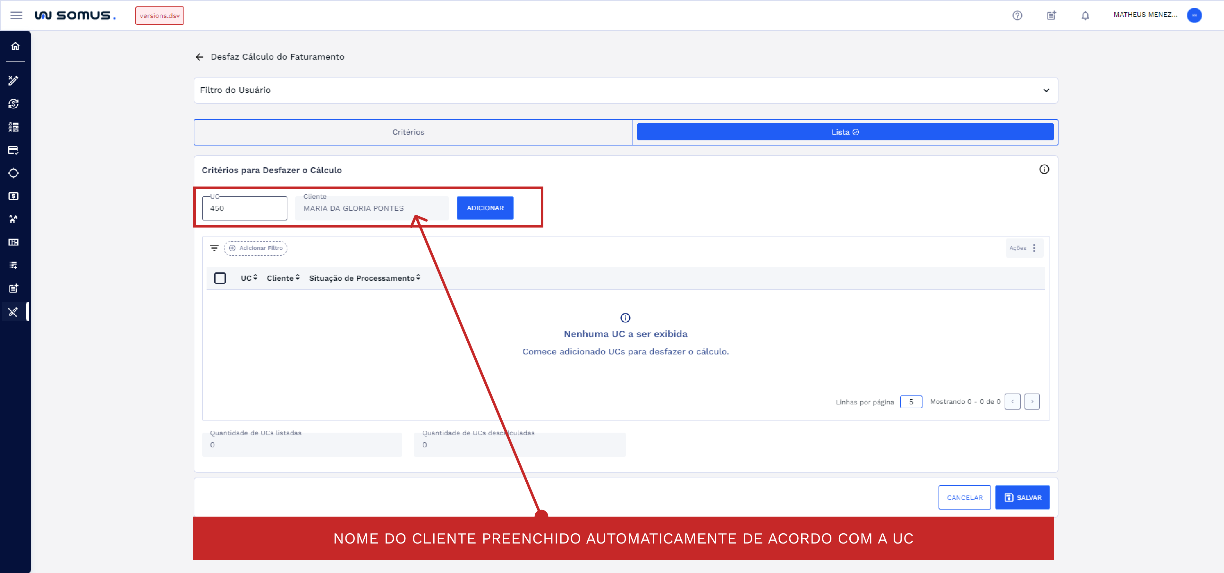Click the filter icon above the UC table
The image size is (1224, 573).
pyautogui.click(x=214, y=248)
